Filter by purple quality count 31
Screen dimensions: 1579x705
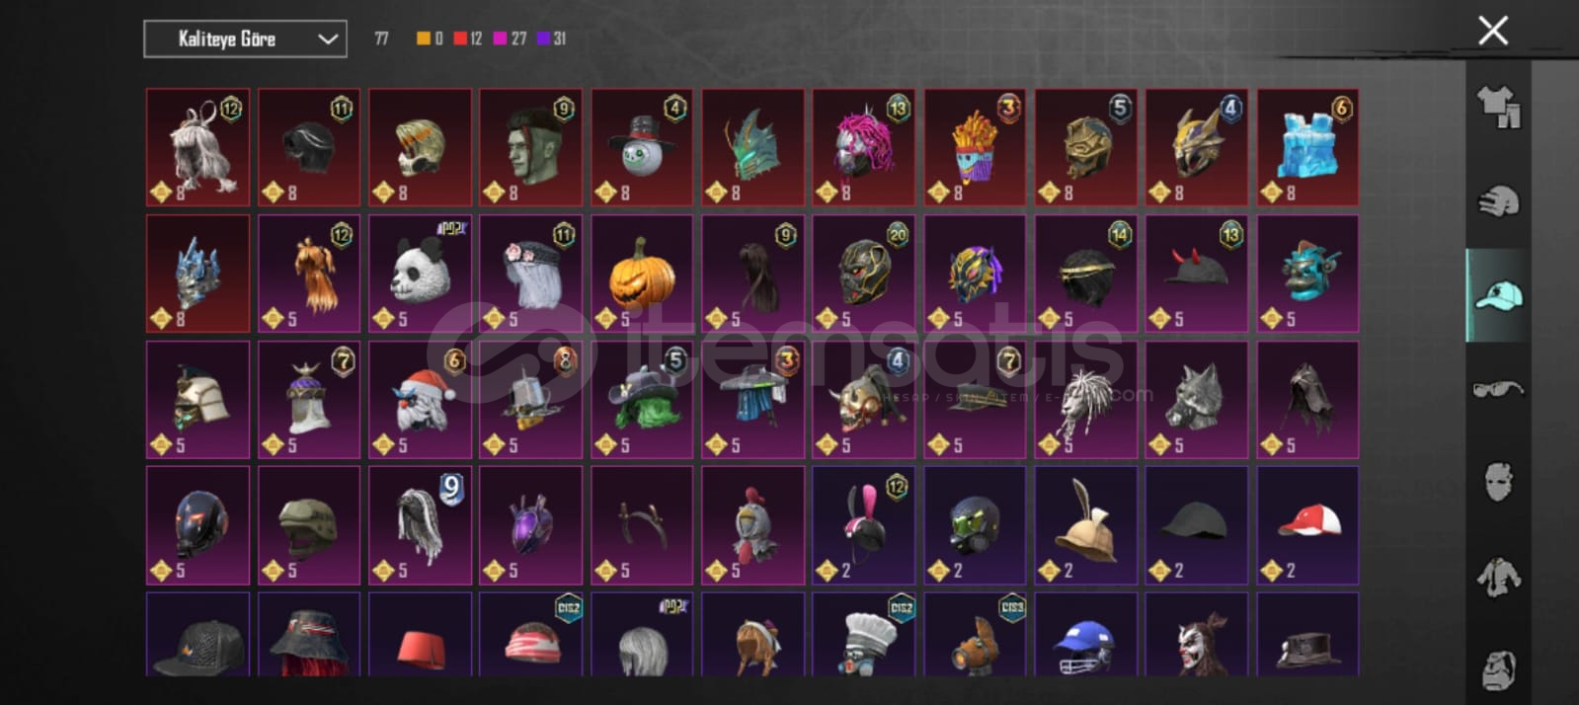click(x=552, y=39)
